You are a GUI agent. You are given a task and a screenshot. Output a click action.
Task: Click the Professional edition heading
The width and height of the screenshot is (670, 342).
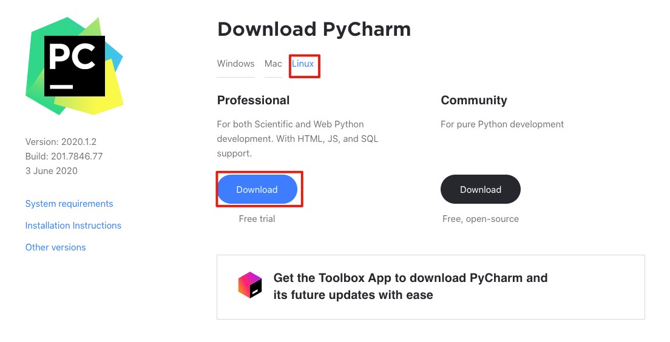[254, 100]
